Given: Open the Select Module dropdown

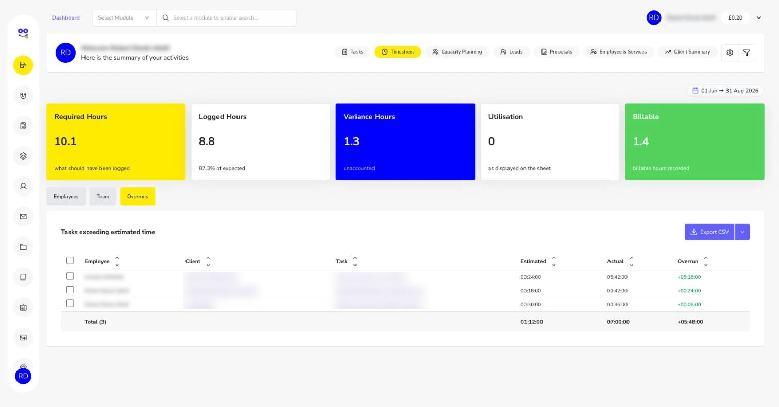Looking at the screenshot, I should point(124,17).
